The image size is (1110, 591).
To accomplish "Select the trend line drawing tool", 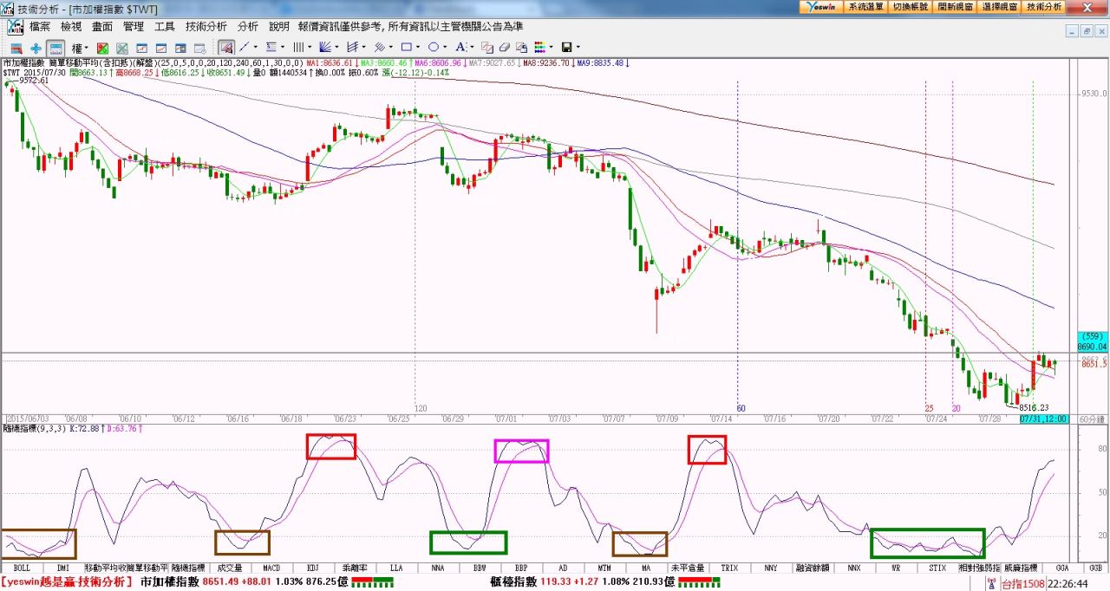I will point(245,47).
